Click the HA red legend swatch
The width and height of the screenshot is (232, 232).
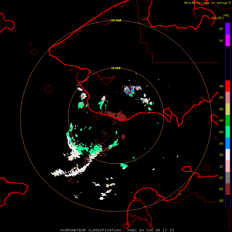tap(228, 86)
